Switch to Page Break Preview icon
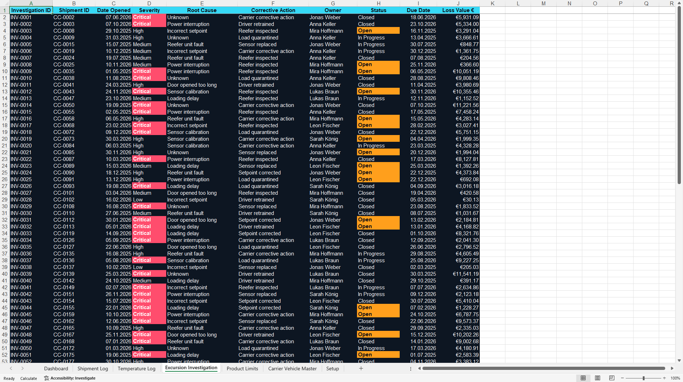 612,378
